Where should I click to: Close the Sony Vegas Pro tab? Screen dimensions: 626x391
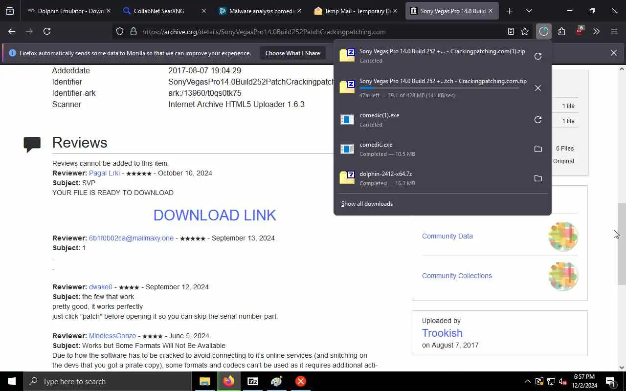[x=491, y=11]
